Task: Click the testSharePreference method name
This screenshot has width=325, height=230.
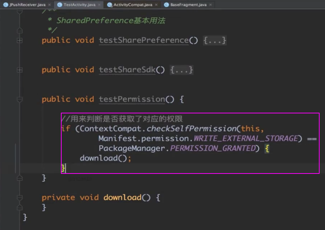Action: coord(144,40)
